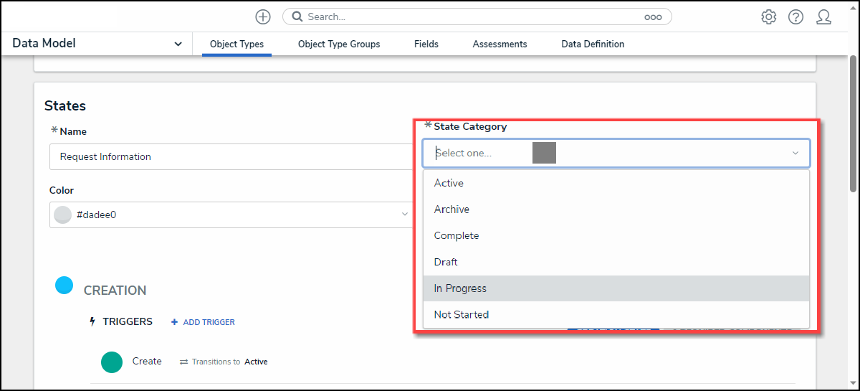Open the State Category select box
Screen dimensions: 860x391
coord(616,154)
